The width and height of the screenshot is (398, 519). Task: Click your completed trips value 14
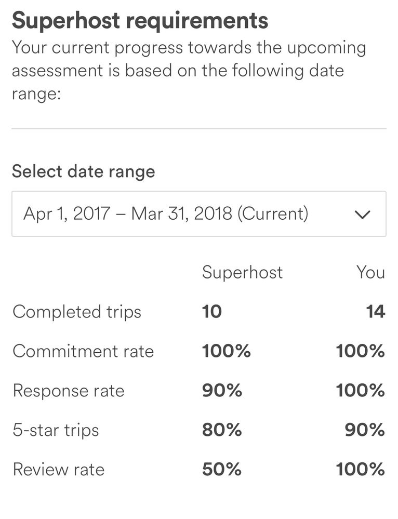(x=375, y=312)
